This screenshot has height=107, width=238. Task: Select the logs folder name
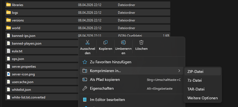tap(15, 13)
